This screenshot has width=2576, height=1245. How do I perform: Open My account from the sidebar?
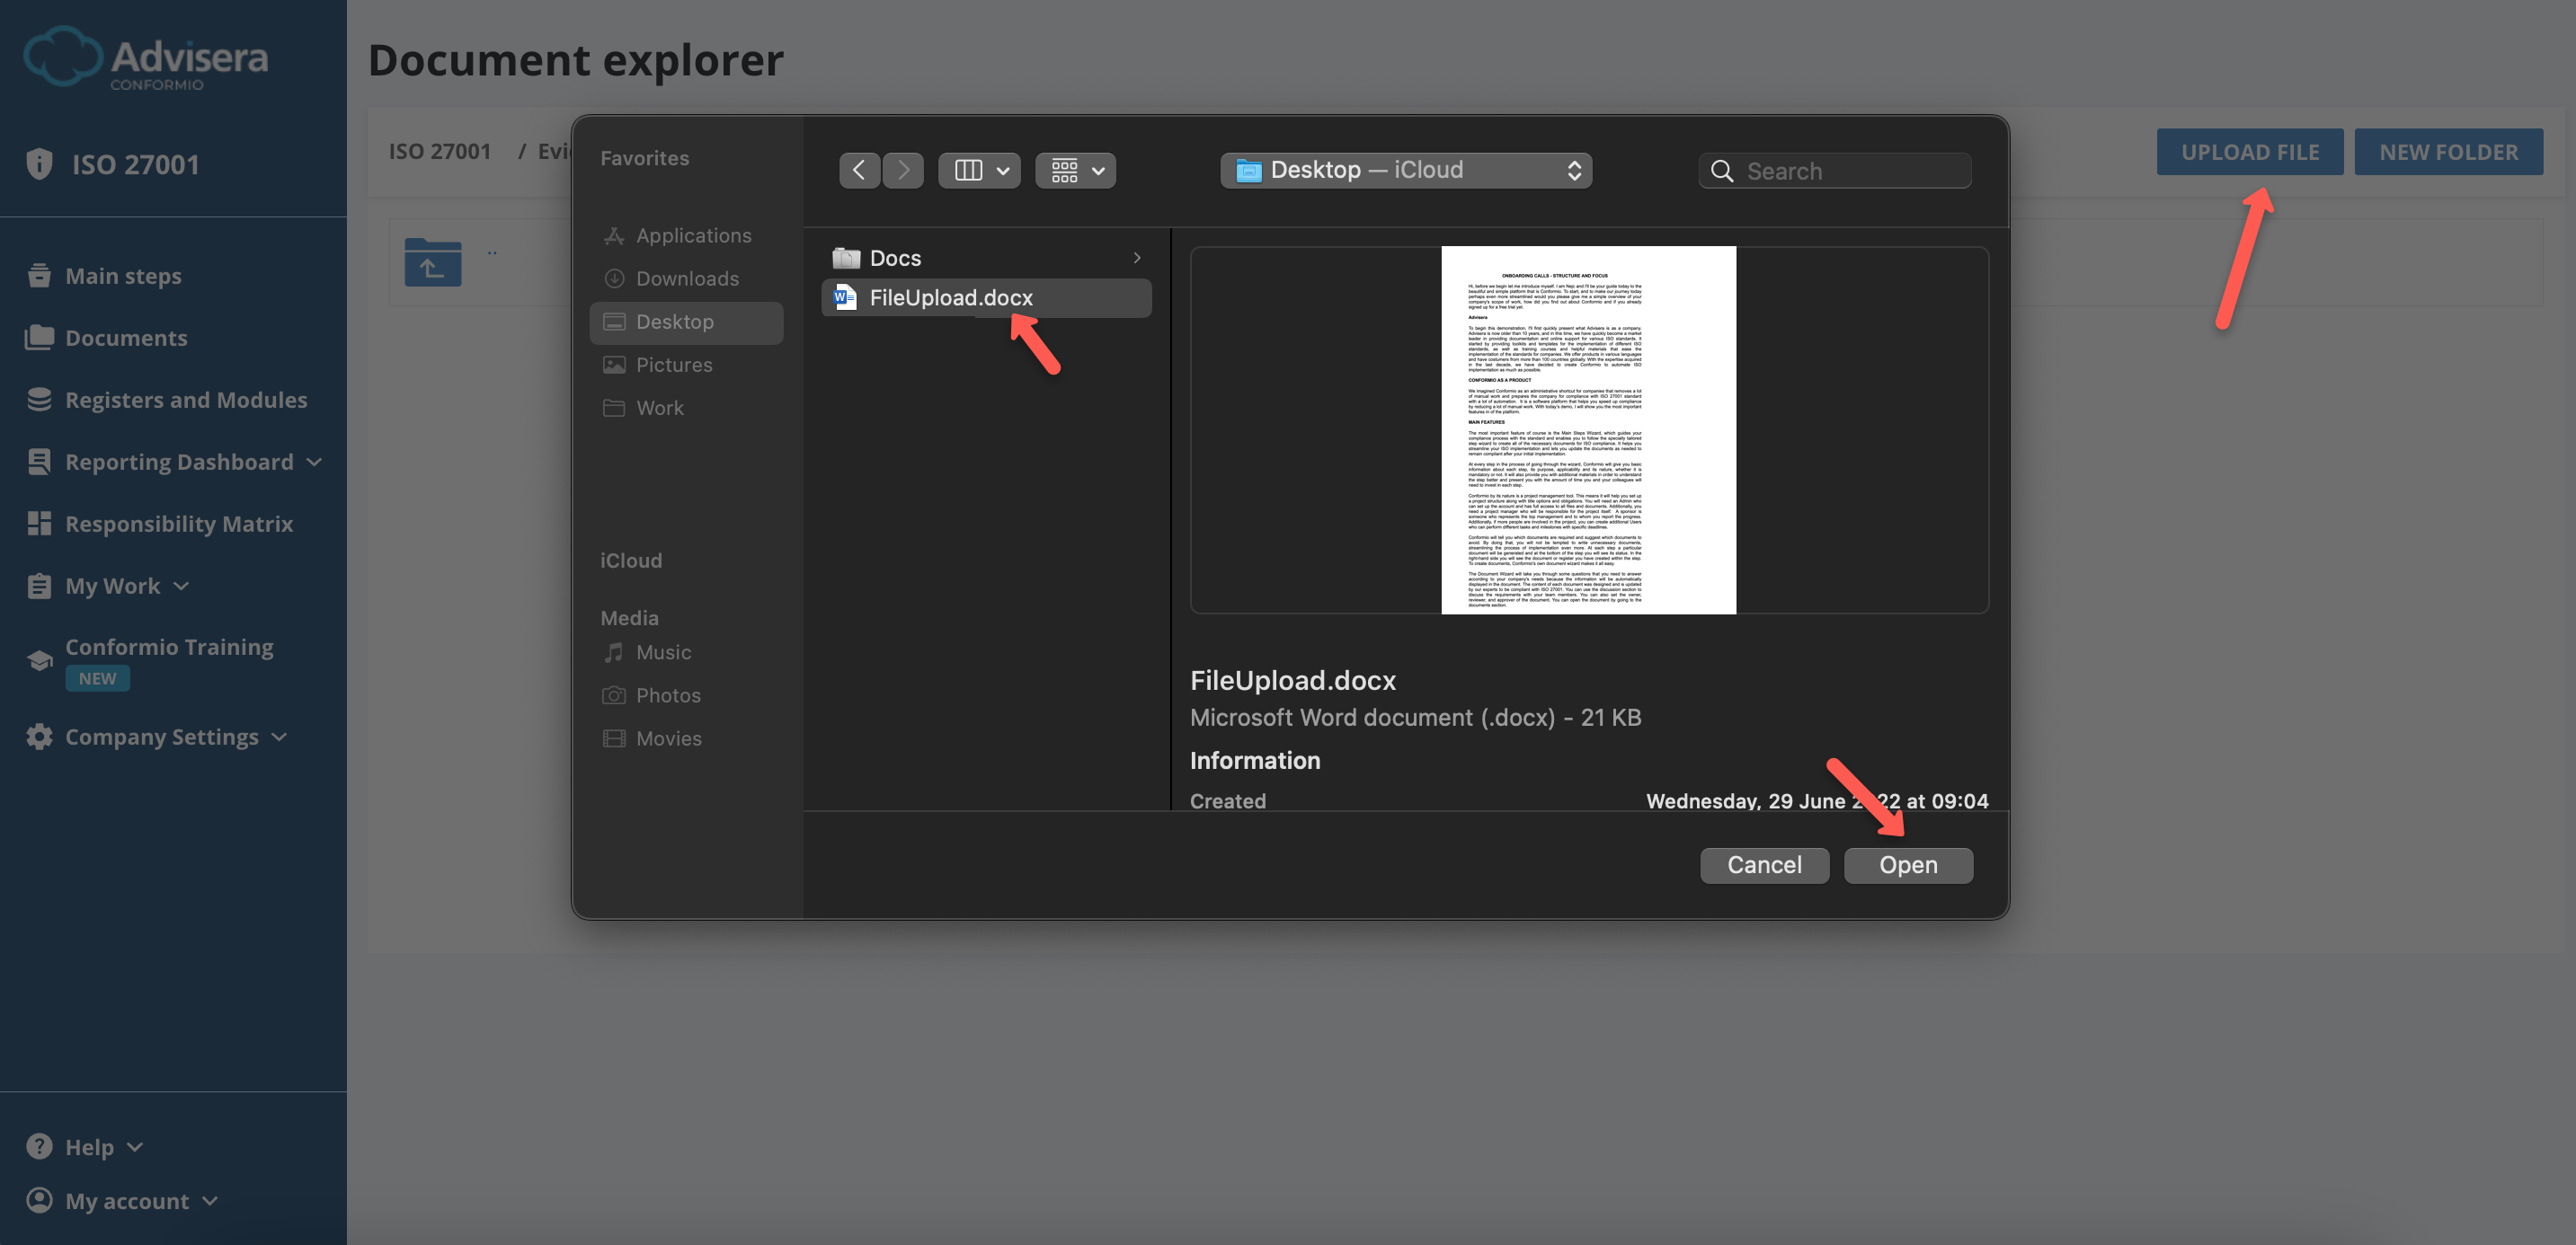[x=126, y=1201]
